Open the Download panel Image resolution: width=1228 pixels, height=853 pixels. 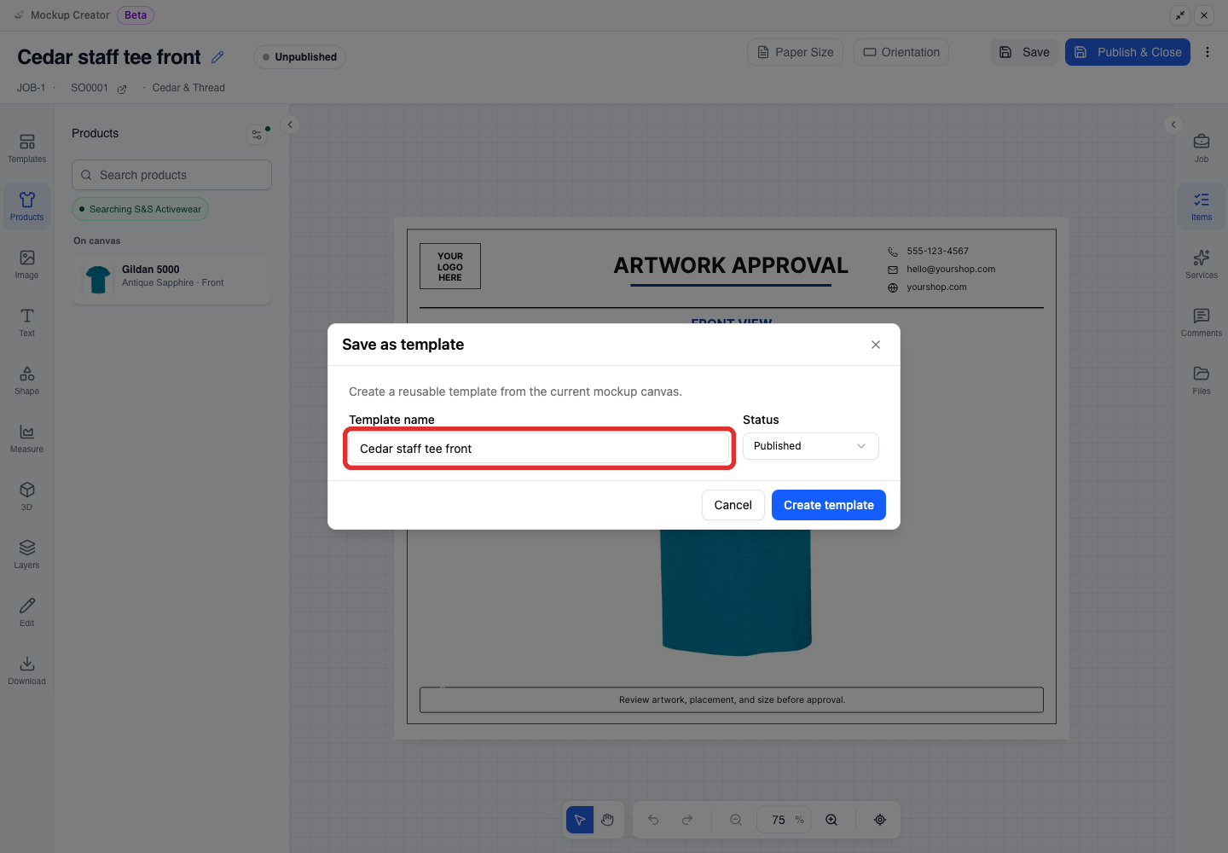(x=27, y=670)
